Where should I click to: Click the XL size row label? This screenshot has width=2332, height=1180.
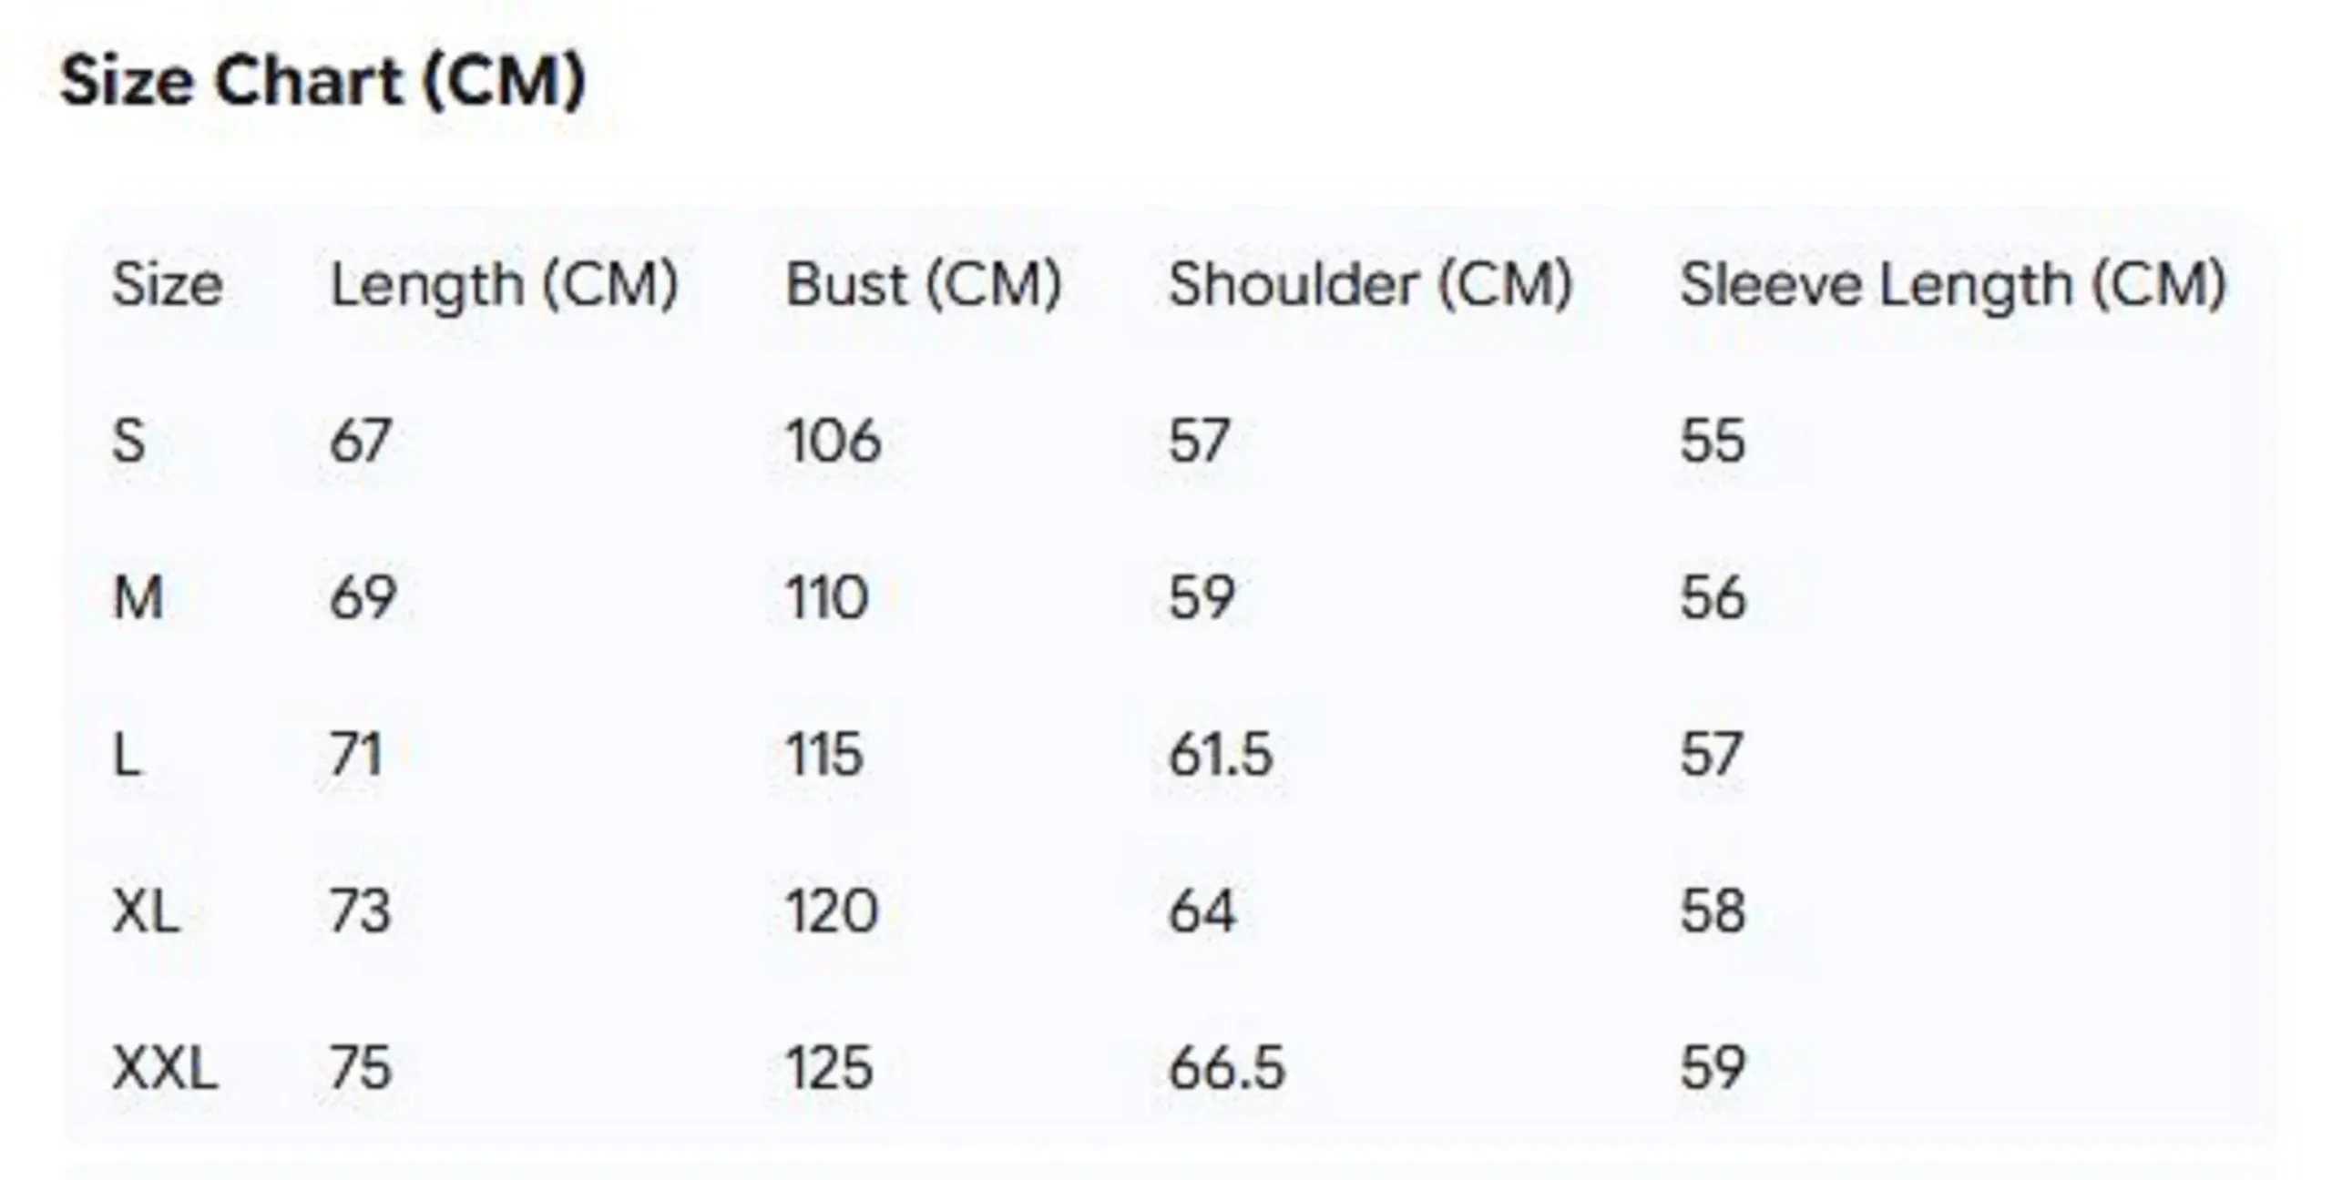pos(146,911)
